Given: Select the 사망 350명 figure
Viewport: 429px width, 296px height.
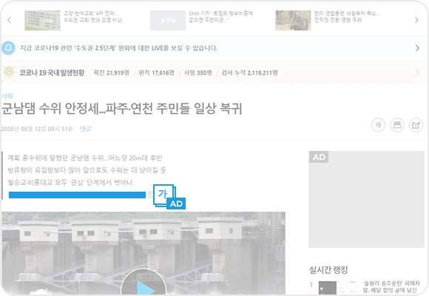Looking at the screenshot, I should click(197, 73).
